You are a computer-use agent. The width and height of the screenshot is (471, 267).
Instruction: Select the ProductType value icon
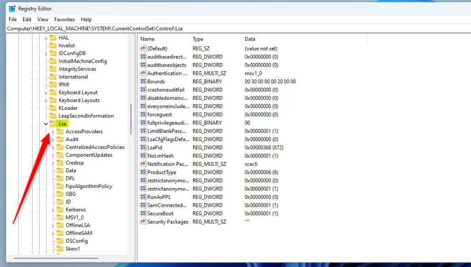coord(143,172)
